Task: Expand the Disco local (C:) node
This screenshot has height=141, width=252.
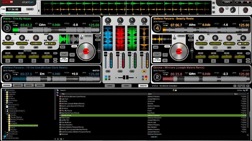Action: coord(5,105)
